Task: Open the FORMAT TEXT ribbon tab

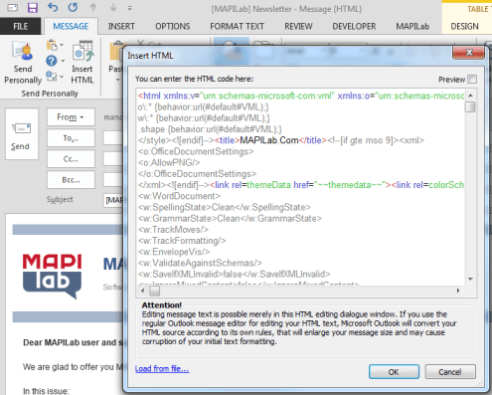Action: [237, 26]
